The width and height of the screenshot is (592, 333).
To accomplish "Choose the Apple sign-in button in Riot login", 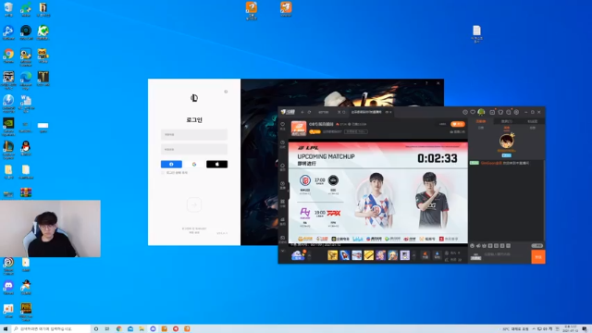I will [216, 165].
